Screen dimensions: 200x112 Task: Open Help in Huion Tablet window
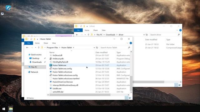[131, 43]
